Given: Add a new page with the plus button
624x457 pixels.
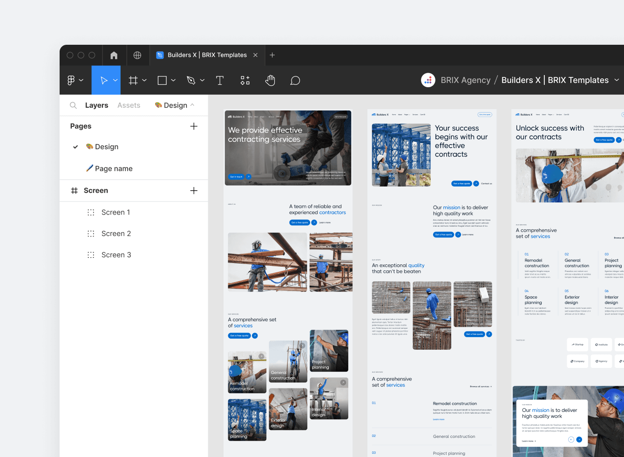Looking at the screenshot, I should pos(194,126).
